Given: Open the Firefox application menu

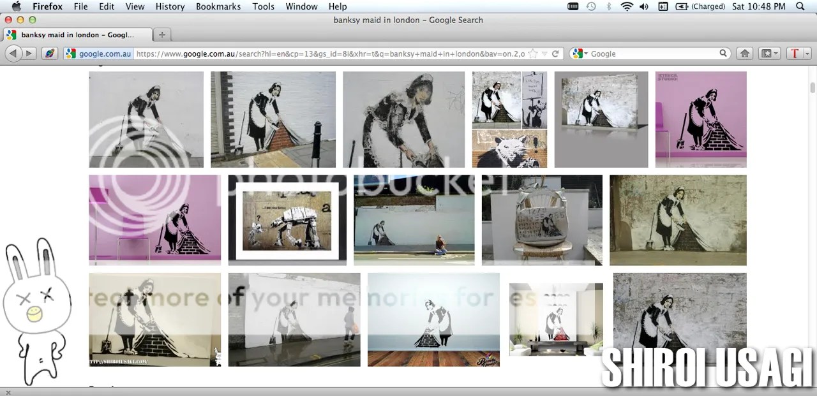Looking at the screenshot, I should pos(48,6).
